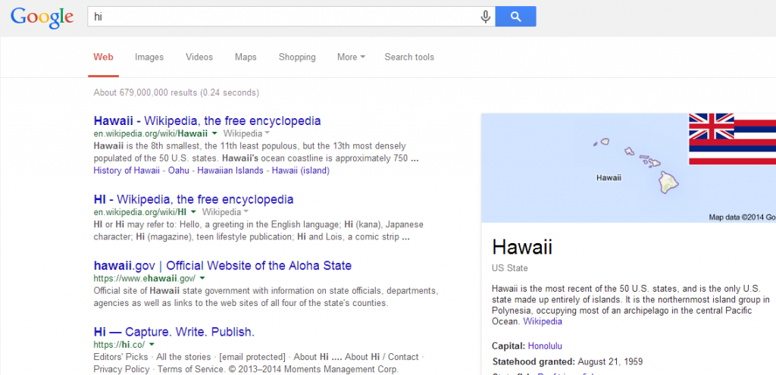
Task: Click the microphone voice search icon
Action: (x=485, y=17)
